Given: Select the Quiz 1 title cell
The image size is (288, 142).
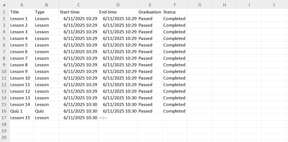Looking at the screenshot, I should click(22, 111).
